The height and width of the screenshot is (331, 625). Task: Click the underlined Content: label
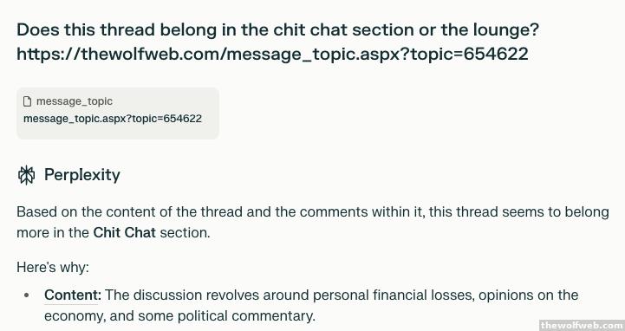click(73, 295)
